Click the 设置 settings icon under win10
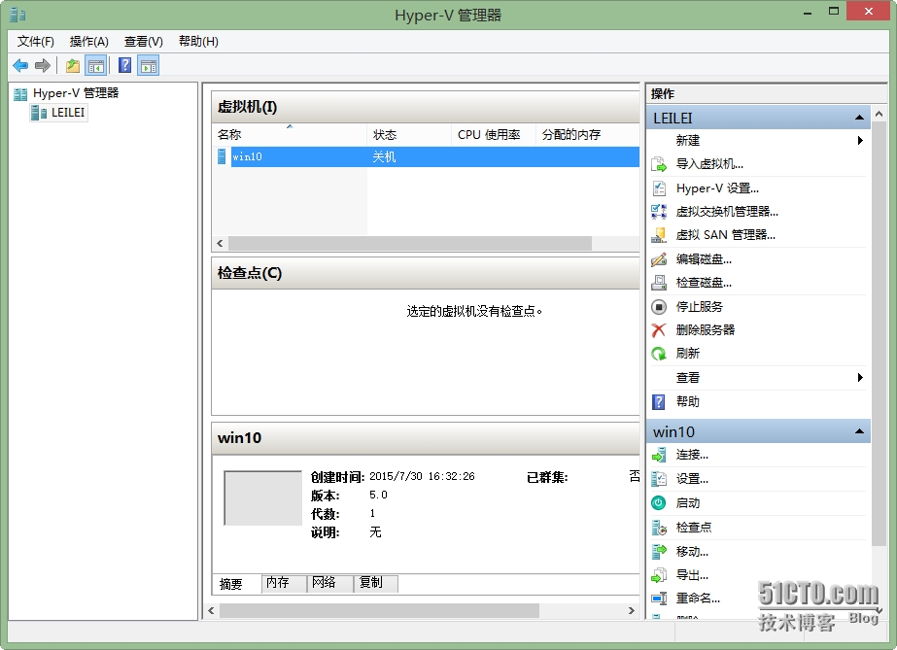 [659, 479]
